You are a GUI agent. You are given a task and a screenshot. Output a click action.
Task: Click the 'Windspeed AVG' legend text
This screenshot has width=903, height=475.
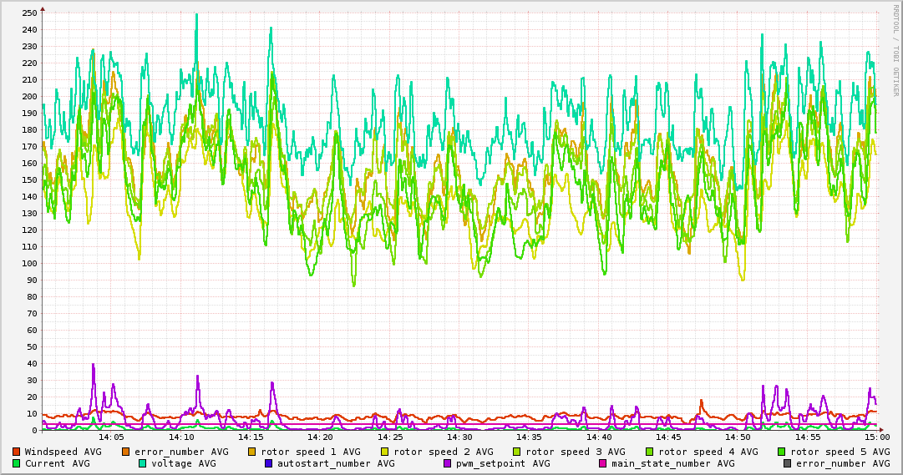pos(63,452)
